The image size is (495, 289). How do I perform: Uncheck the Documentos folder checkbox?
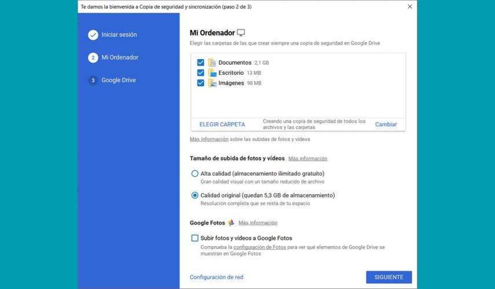tap(200, 63)
